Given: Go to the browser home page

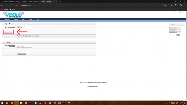Looking at the screenshot, I should click(16, 5).
